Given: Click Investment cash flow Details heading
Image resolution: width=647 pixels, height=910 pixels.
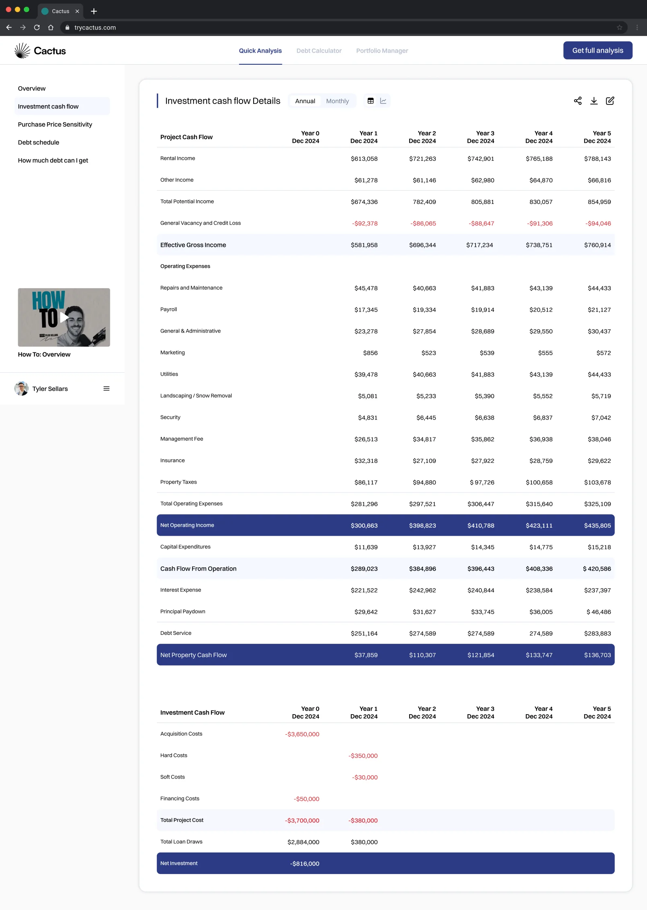Looking at the screenshot, I should pos(222,101).
